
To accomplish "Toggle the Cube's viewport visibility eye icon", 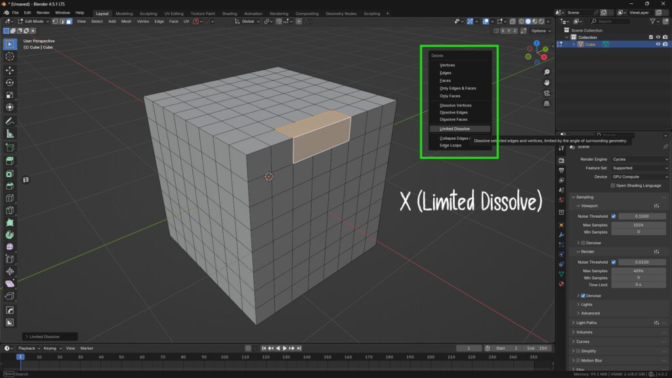I will pos(658,44).
